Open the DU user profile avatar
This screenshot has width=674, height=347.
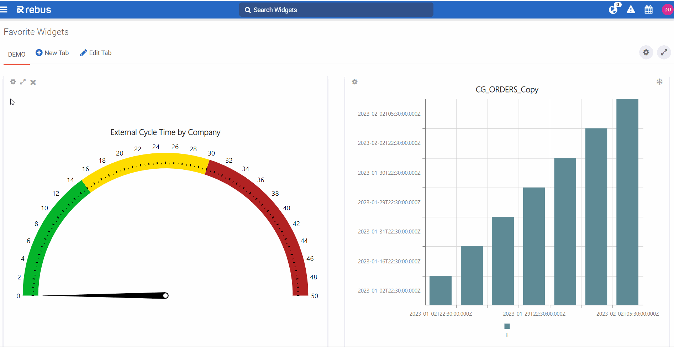[667, 10]
